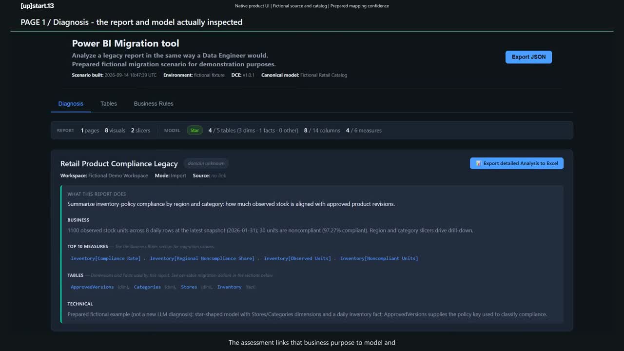Open the Stores table link
624x351 pixels.
point(189,287)
